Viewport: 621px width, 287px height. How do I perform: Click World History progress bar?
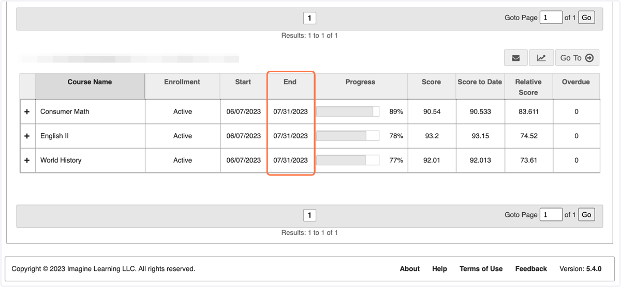click(348, 160)
